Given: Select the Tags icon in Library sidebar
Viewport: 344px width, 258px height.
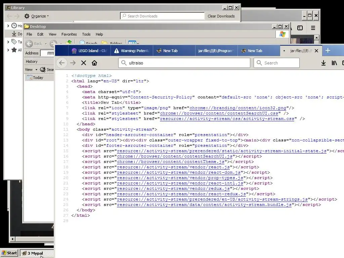Looking at the screenshot, I should tap(14, 41).
